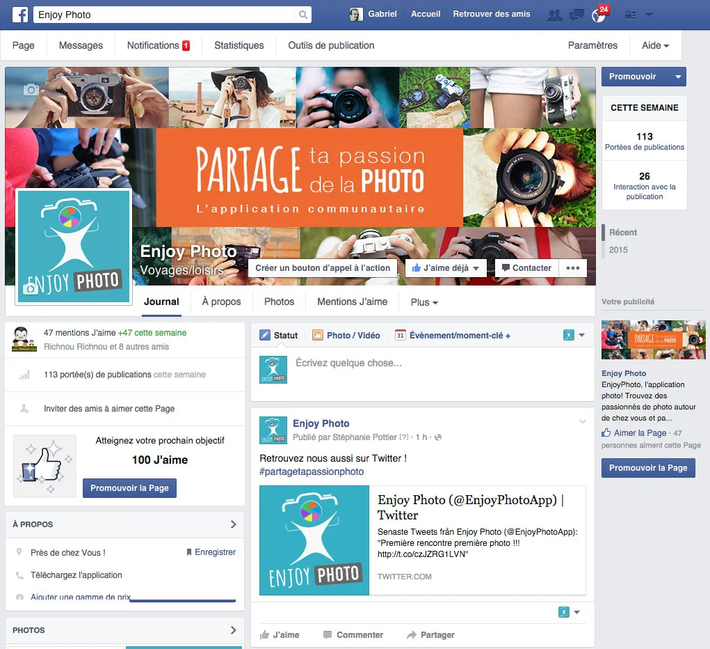The image size is (710, 649).
Task: Click Promouvoir la Page in Votre publicité
Action: click(648, 467)
